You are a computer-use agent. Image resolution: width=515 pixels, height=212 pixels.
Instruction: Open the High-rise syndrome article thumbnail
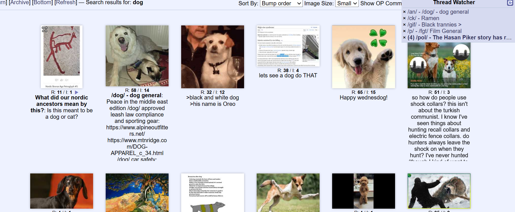click(288, 46)
